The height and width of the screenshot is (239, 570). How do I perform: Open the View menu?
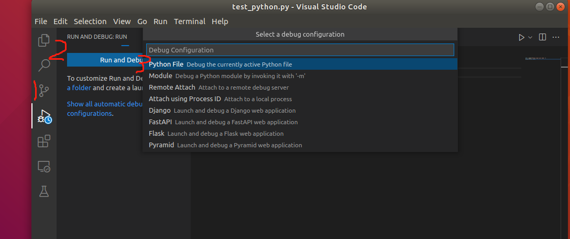coord(122,21)
